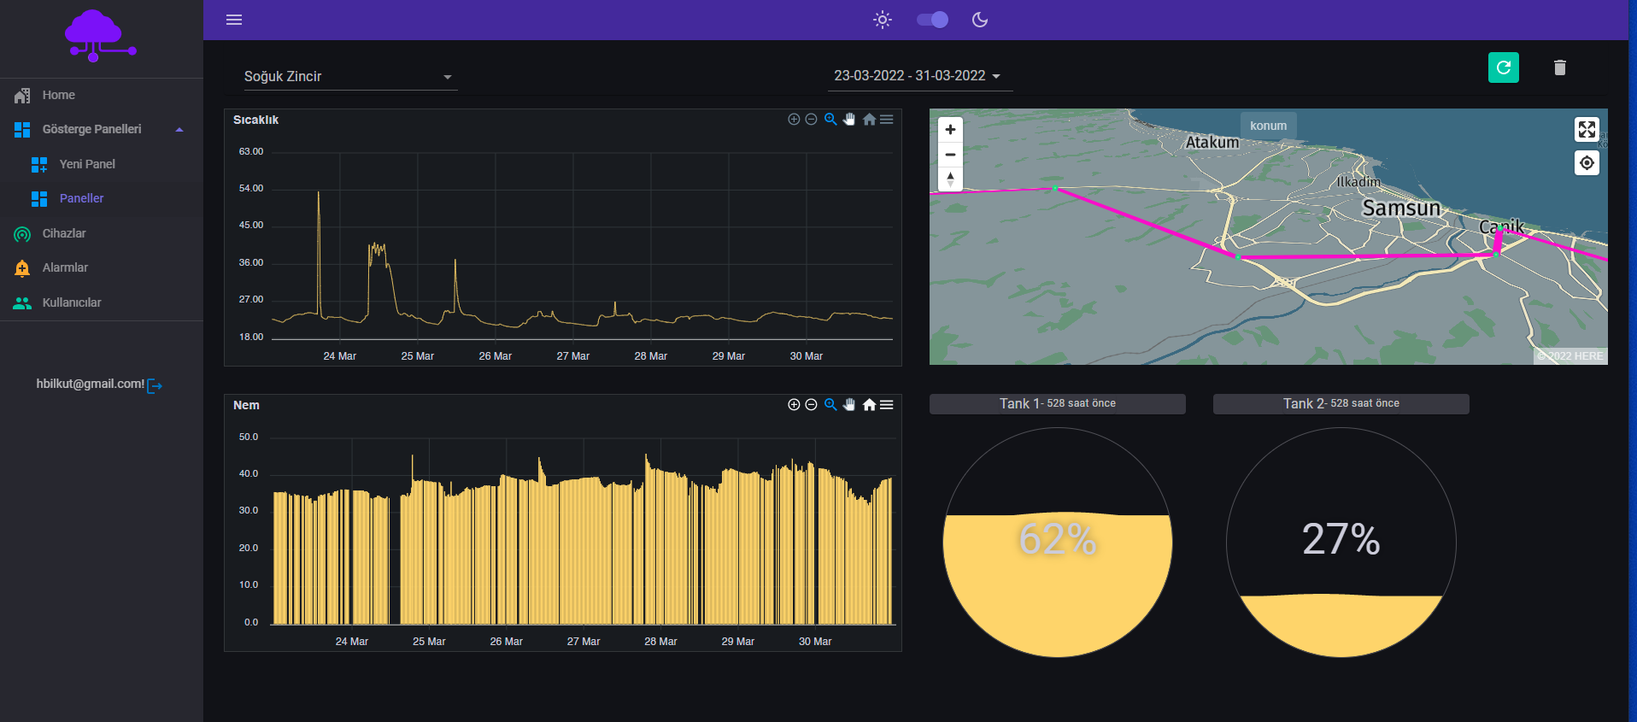Zoom in on the Sıcaklık chart

pyautogui.click(x=794, y=120)
